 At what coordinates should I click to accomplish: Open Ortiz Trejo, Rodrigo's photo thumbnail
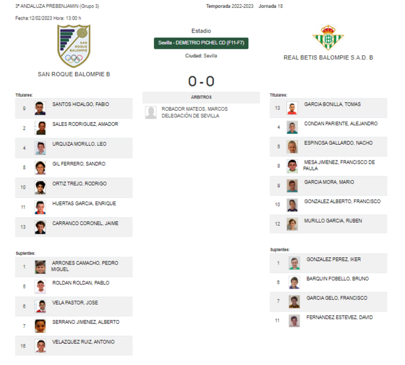click(x=40, y=187)
